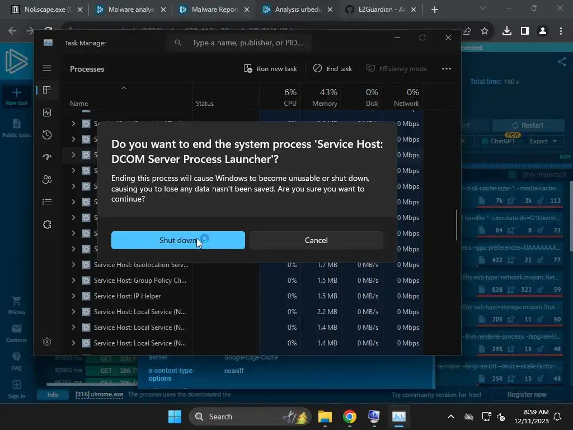
Task: Bookmark page with star icon
Action: pyautogui.click(x=485, y=31)
